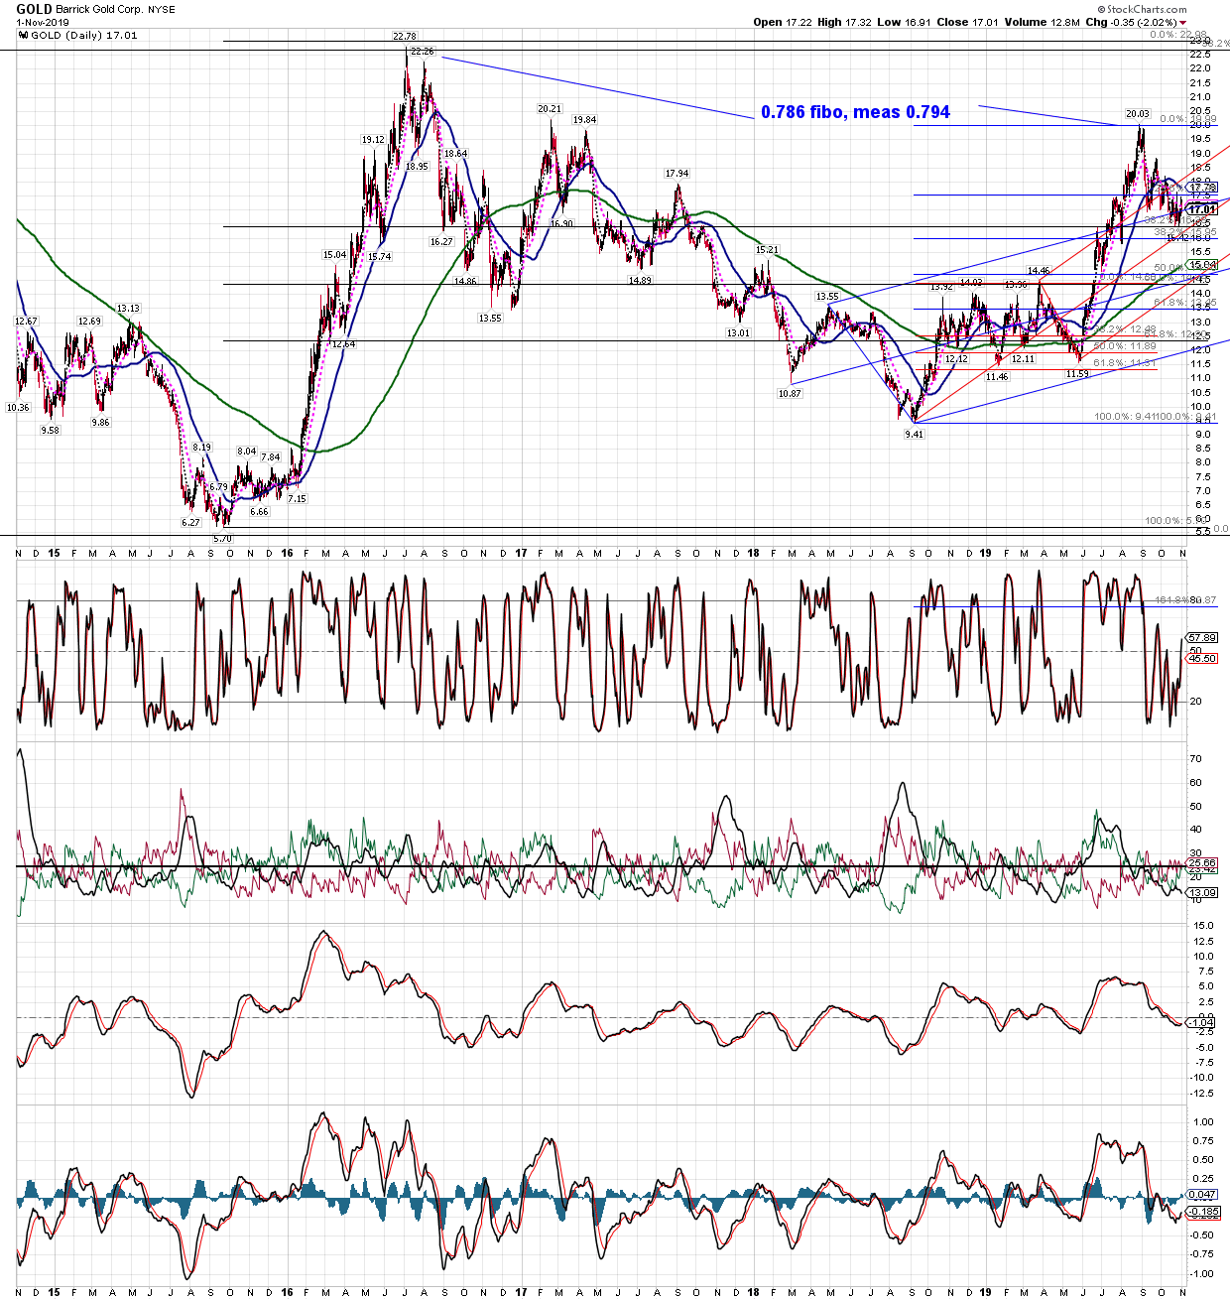This screenshot has width=1230, height=1300.
Task: Click the 17.94 price label
Action: [677, 174]
